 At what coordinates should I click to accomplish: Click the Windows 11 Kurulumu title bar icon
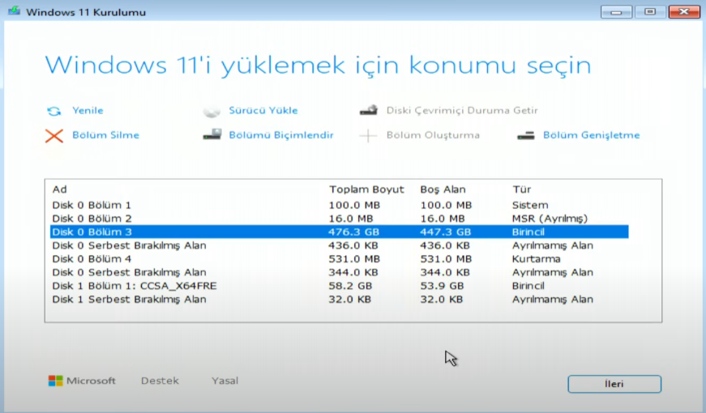(14, 11)
